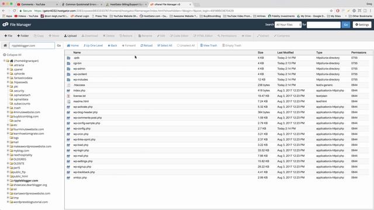Switch to the Common QuickInstall Errors tab

click(82, 4)
